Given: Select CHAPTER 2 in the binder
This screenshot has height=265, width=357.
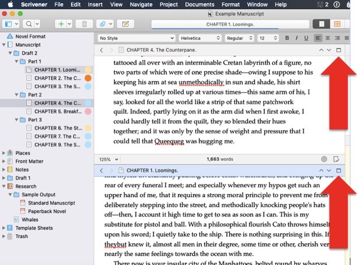Looking at the screenshot, I should pos(57,78).
